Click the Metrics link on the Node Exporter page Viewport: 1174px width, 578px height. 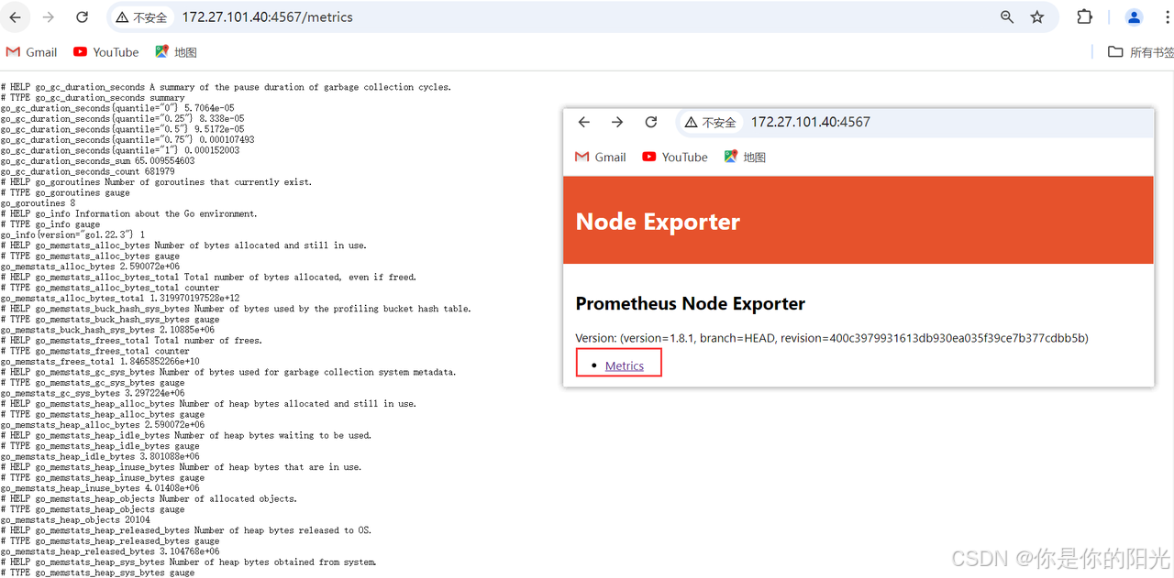point(625,365)
